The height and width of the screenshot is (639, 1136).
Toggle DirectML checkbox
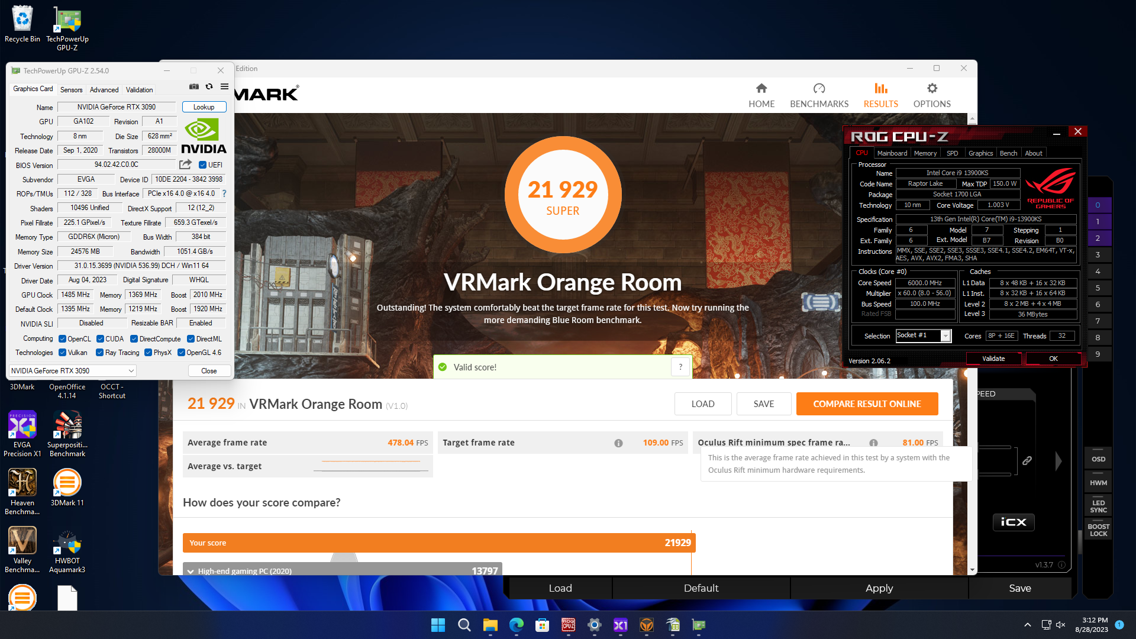[191, 339]
